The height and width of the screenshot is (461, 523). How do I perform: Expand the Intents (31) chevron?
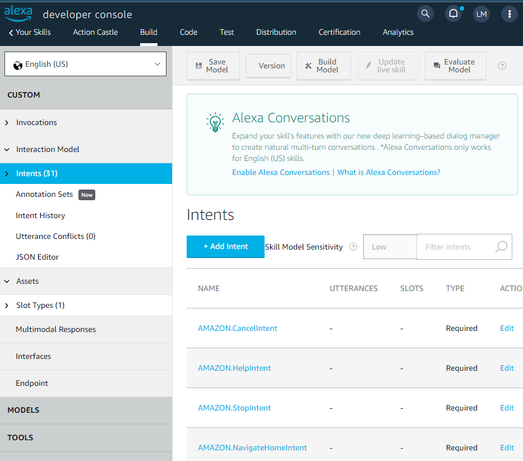[x=7, y=174]
